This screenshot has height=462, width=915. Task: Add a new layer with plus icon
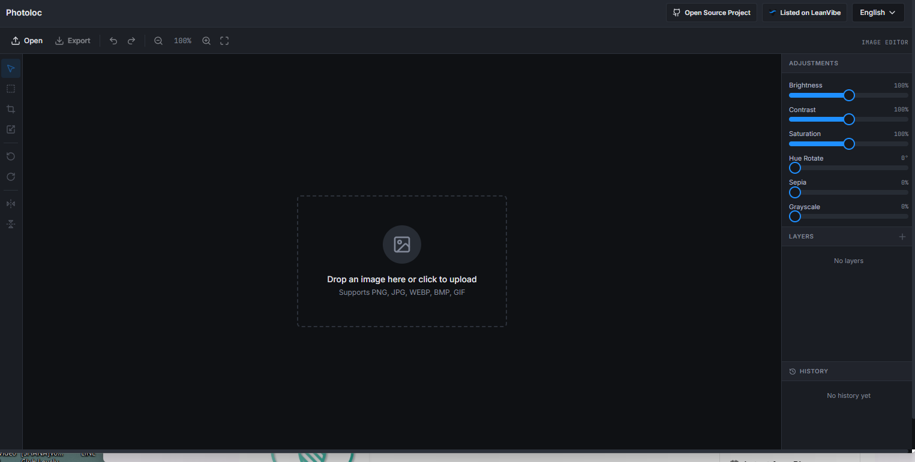click(902, 237)
